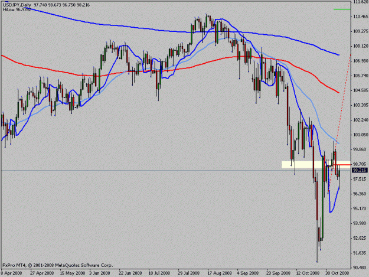369x277 pixels.
Task: Click the 90.480 price axis label
Action: [x=360, y=268]
